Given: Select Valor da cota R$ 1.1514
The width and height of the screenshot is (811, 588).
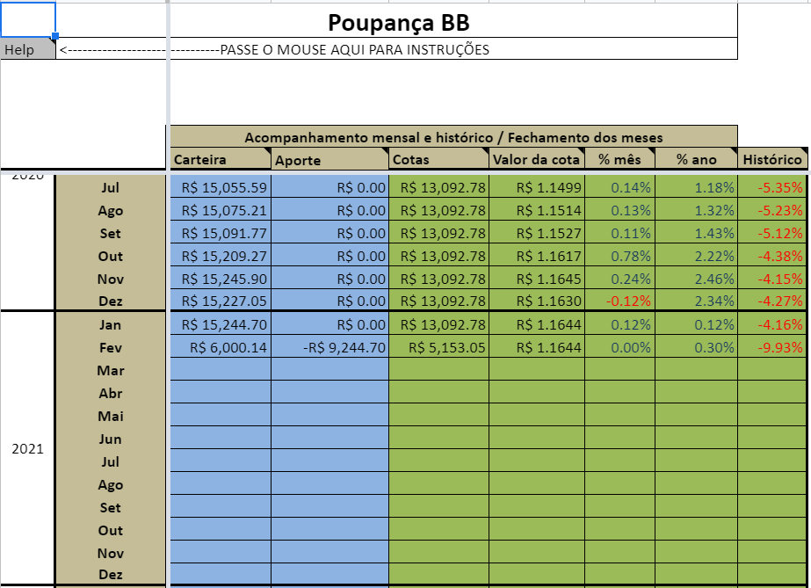Looking at the screenshot, I should pos(537,210).
